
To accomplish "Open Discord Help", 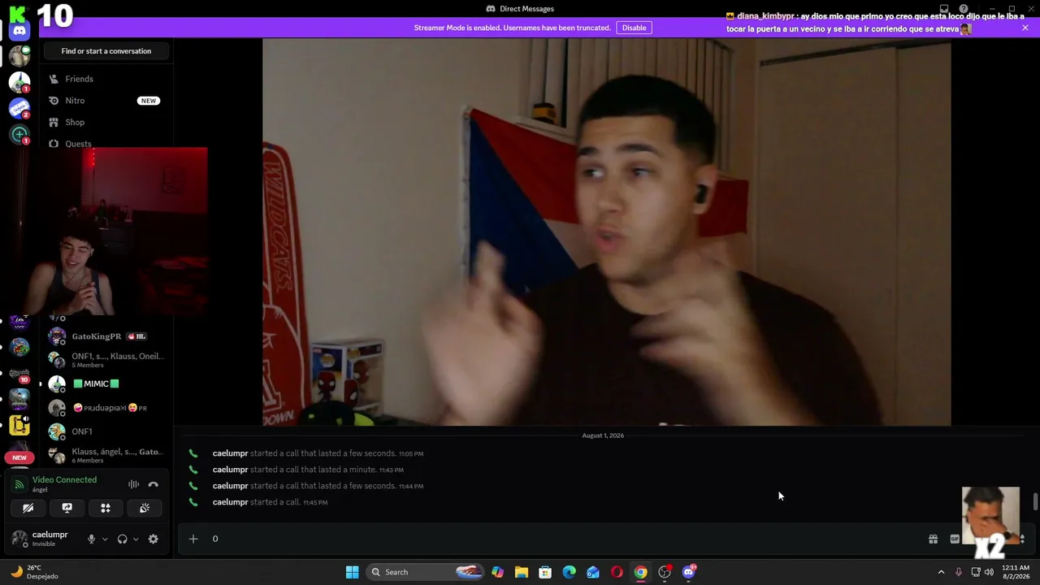I will click(964, 9).
